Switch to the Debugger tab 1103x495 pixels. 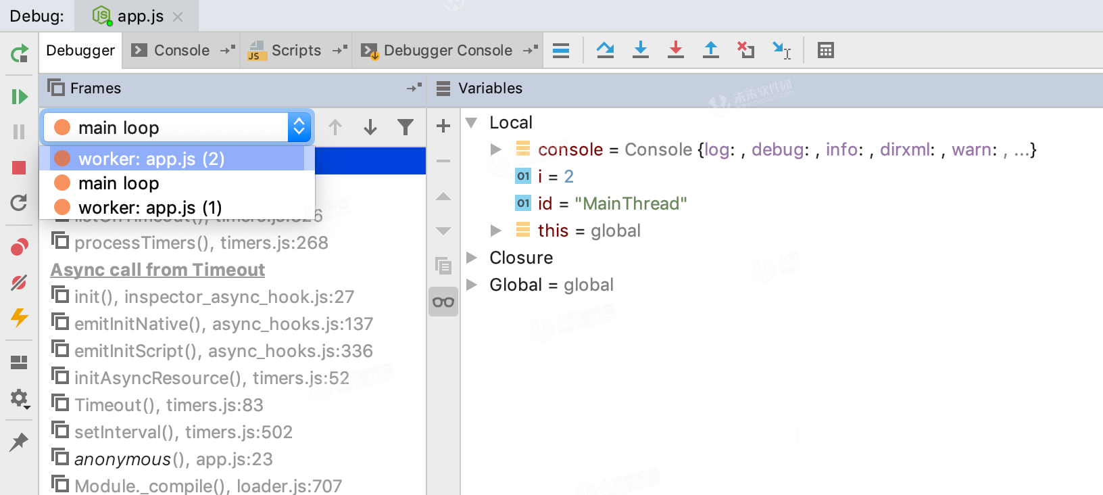pos(80,51)
